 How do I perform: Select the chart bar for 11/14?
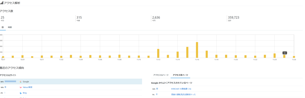[178, 55]
